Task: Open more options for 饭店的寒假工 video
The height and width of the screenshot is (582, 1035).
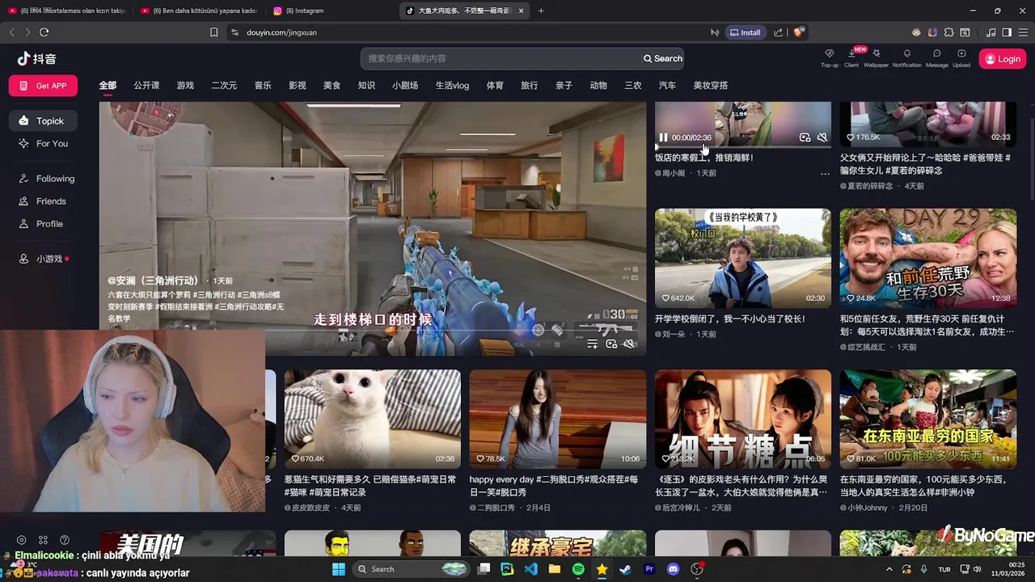Action: 825,173
